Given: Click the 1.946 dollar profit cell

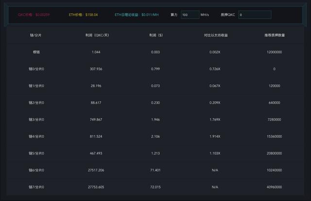Looking at the screenshot, I should pos(155,120).
